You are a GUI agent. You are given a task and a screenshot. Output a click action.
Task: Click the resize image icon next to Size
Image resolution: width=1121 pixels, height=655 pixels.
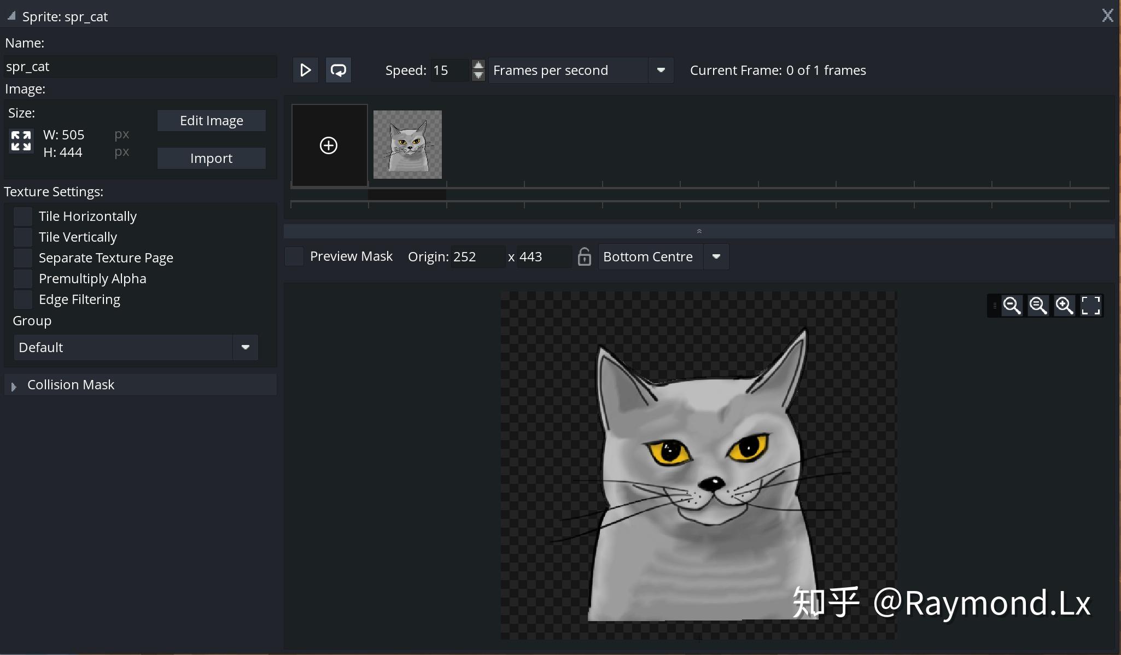pos(21,141)
